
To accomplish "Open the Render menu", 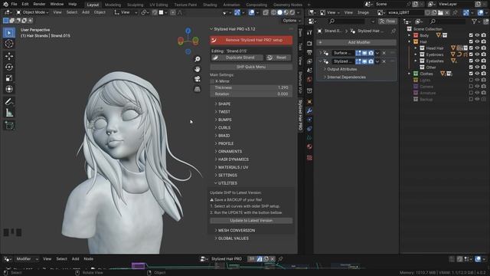I will coord(39,5).
